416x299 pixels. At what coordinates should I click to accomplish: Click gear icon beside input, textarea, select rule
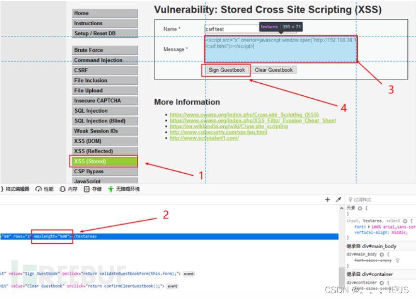click(405, 221)
